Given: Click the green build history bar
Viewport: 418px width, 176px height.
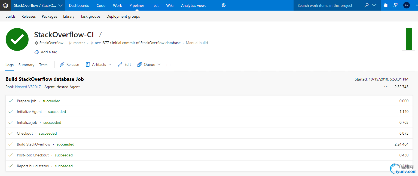Looking at the screenshot, I should tap(409, 39).
